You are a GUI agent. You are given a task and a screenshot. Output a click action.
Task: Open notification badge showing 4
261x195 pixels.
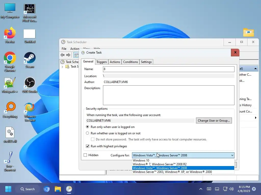coord(254,189)
